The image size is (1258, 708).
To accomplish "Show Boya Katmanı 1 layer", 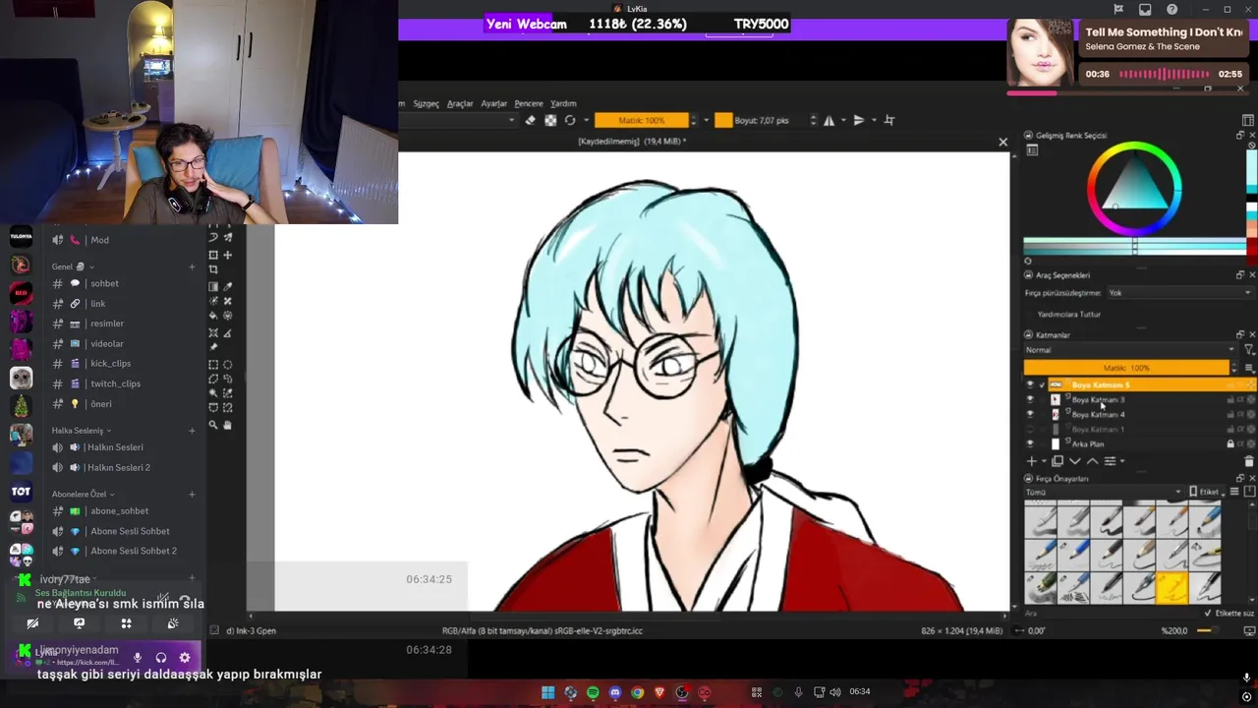I will coord(1030,430).
